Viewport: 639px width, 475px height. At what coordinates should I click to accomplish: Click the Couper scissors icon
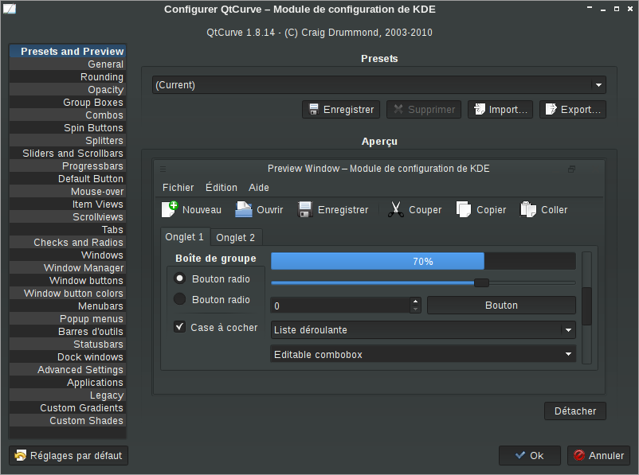tap(396, 209)
